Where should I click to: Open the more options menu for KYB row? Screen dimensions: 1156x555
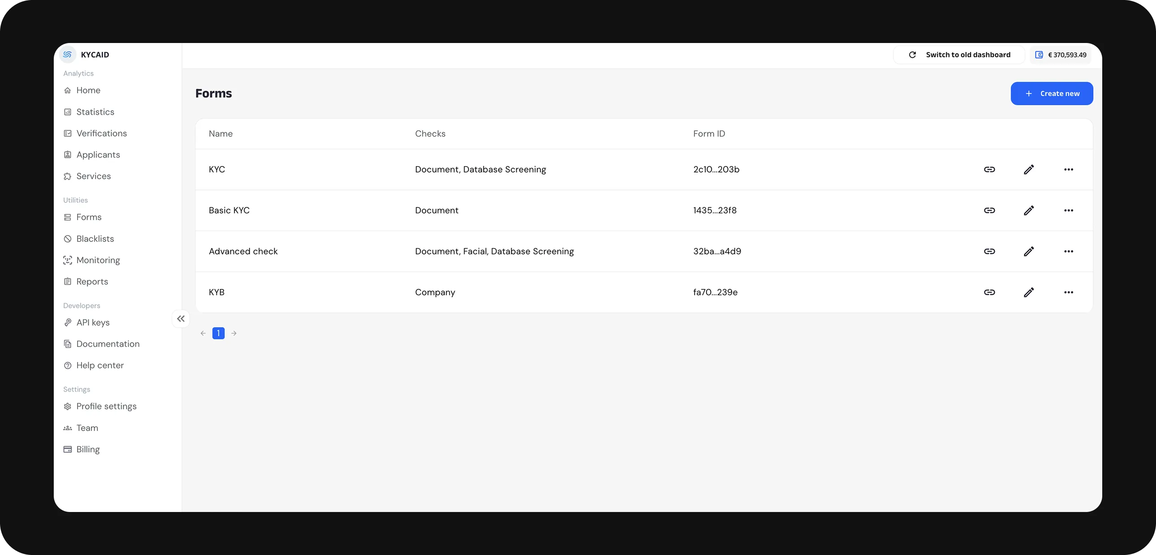[1069, 292]
